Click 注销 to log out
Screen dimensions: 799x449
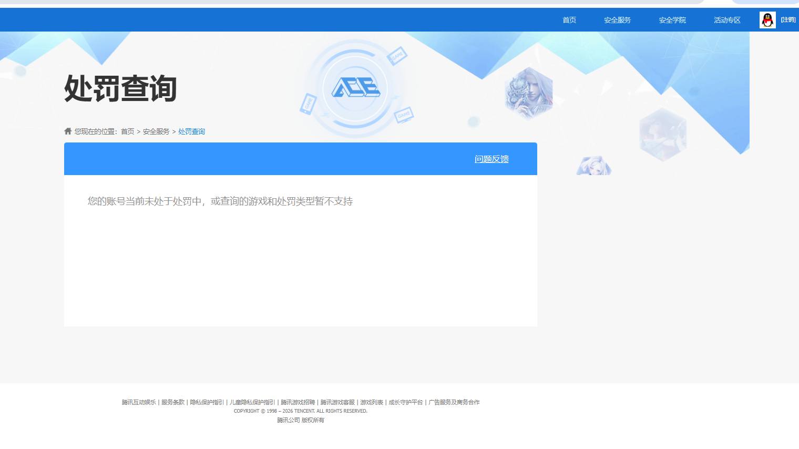(788, 19)
